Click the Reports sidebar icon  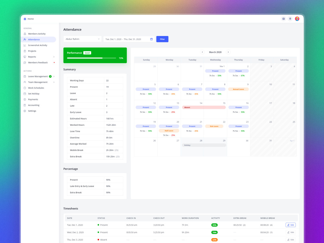25,57
